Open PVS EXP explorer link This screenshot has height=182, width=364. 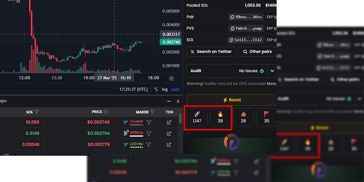[272, 28]
